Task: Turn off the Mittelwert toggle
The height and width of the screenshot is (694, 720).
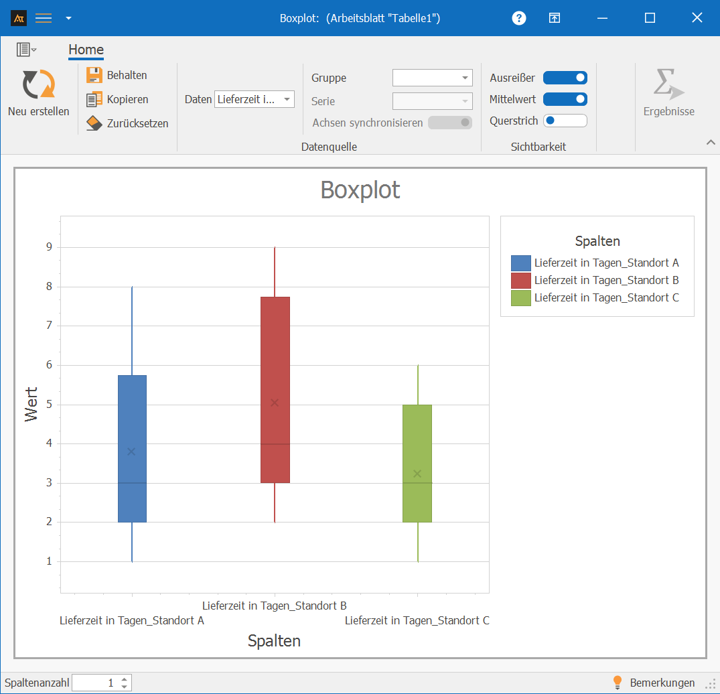Action: click(565, 99)
